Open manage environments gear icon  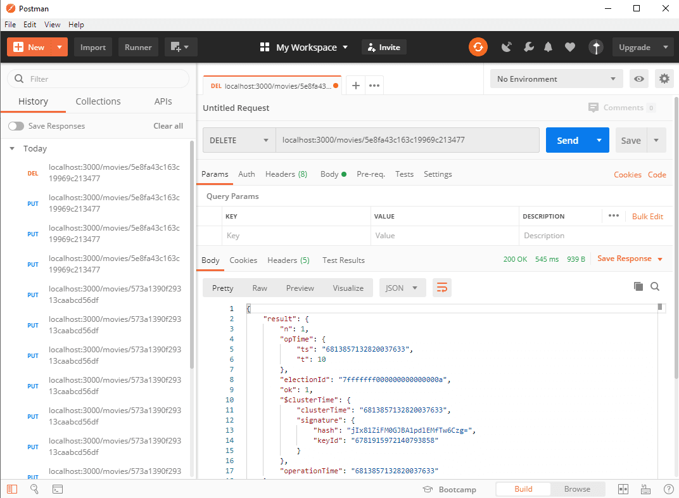[x=664, y=79]
